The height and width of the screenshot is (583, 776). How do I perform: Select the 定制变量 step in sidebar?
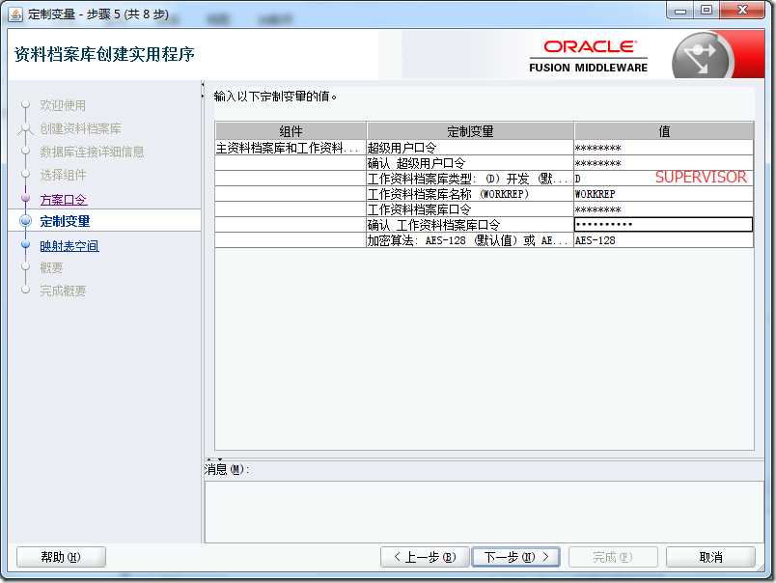(65, 221)
